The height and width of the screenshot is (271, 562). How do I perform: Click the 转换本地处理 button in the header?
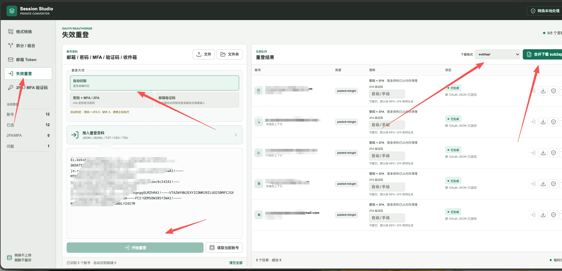[545, 11]
